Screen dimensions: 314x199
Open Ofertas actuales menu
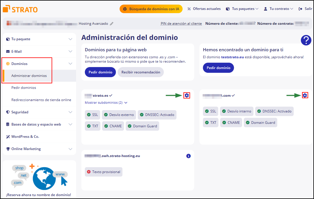204,9
